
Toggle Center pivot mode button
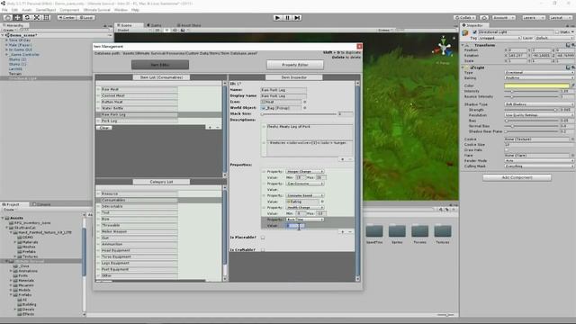pyautogui.click(x=67, y=18)
